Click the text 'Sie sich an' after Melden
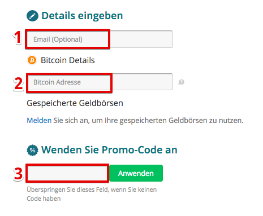The image size is (263, 216). point(71,121)
